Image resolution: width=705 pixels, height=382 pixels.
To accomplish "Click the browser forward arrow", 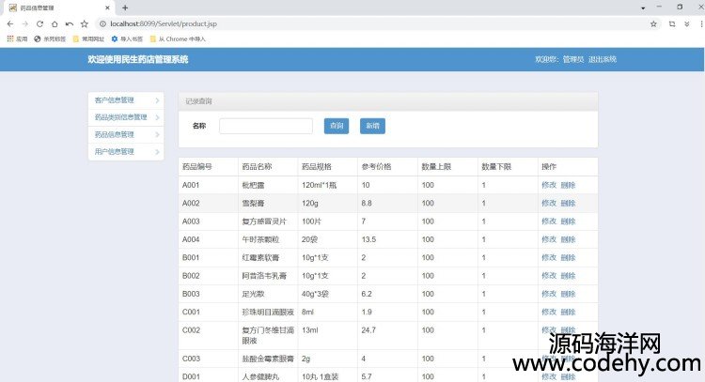I will tap(25, 23).
